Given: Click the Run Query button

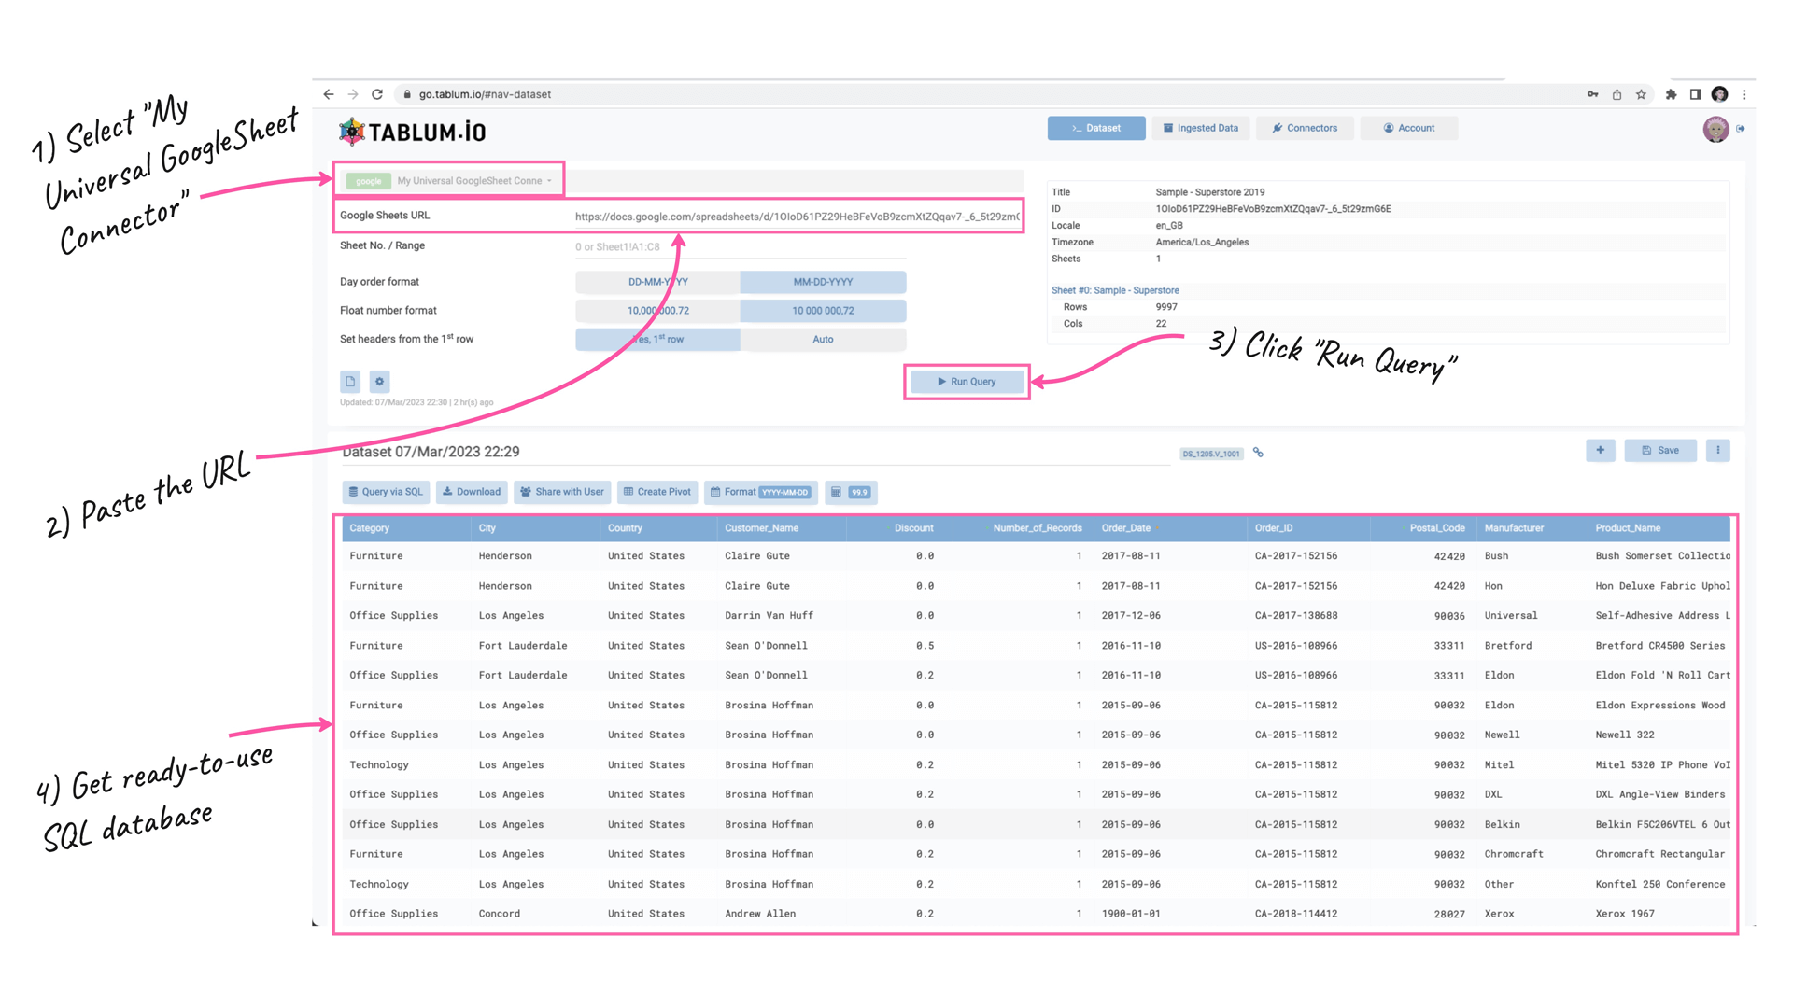Looking at the screenshot, I should click(967, 382).
